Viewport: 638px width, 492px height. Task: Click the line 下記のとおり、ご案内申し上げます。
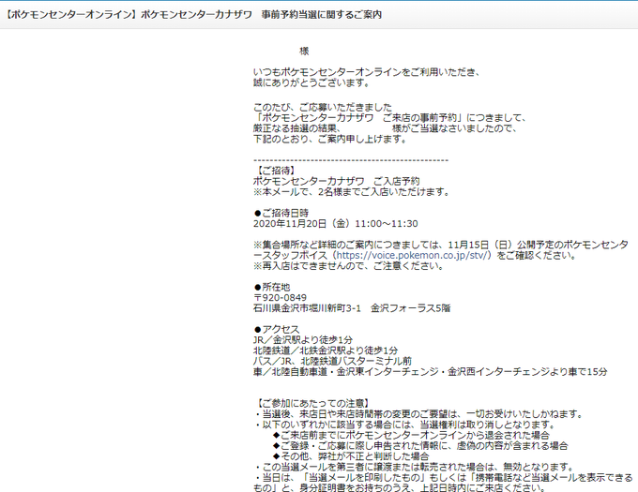pos(330,139)
